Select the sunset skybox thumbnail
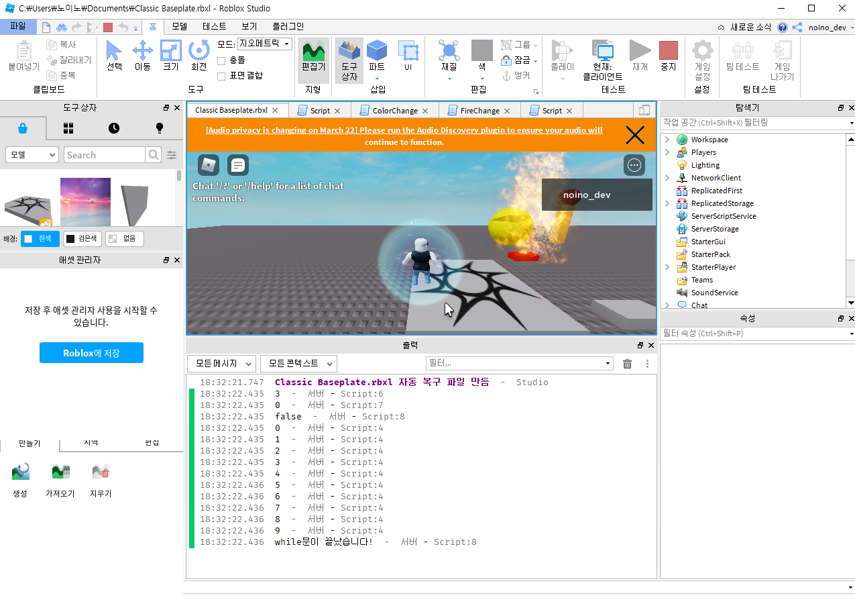 coord(85,202)
